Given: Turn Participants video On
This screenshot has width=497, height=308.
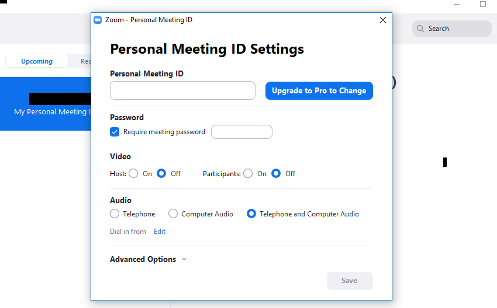Looking at the screenshot, I should pos(248,173).
